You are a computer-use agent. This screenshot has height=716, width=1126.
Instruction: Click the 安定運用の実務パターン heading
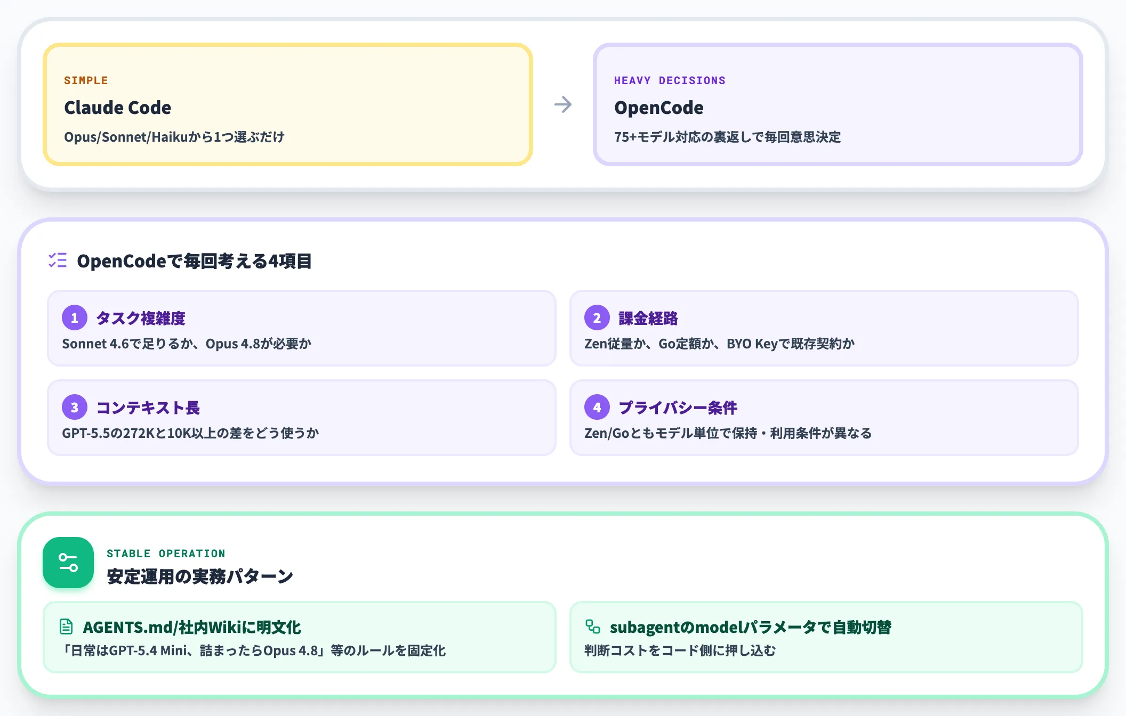[200, 576]
